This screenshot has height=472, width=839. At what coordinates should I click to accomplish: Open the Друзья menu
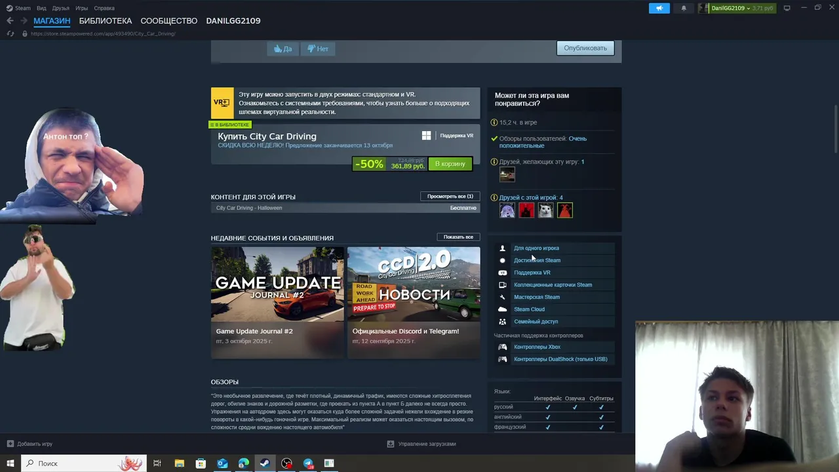tap(60, 8)
